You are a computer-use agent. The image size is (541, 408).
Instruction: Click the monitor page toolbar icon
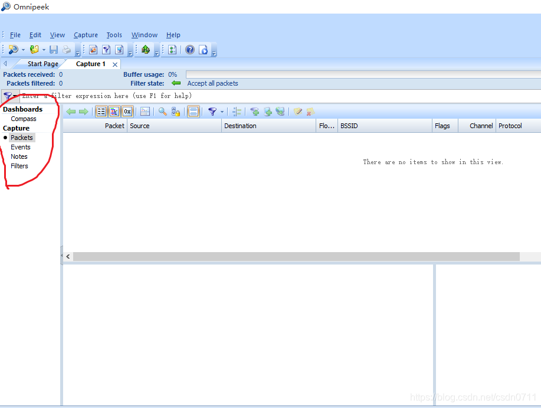point(119,50)
